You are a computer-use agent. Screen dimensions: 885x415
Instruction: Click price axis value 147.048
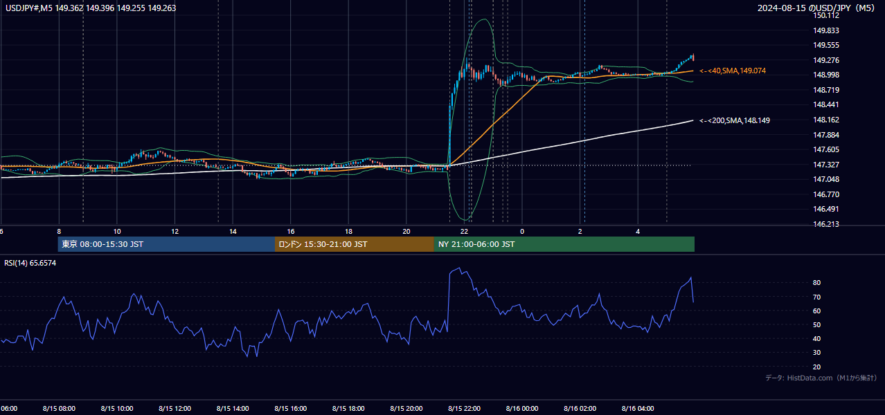[827, 179]
